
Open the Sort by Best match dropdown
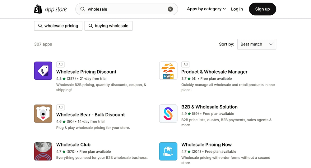(256, 44)
